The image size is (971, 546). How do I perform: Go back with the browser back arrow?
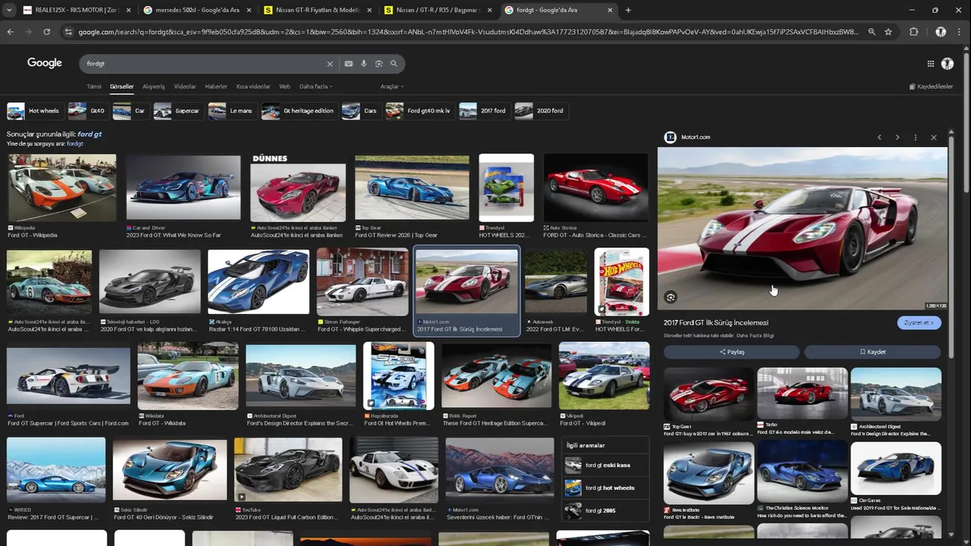tap(10, 32)
